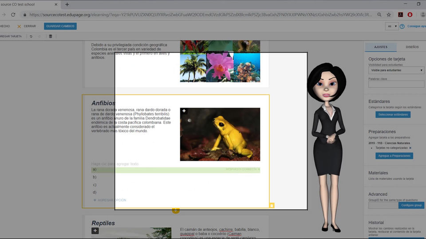Open the es language dropdown
The width and height of the screenshot is (426, 239).
point(392,26)
